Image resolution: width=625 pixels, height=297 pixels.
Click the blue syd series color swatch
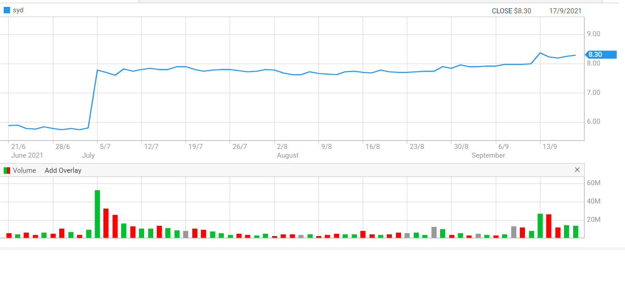point(7,10)
